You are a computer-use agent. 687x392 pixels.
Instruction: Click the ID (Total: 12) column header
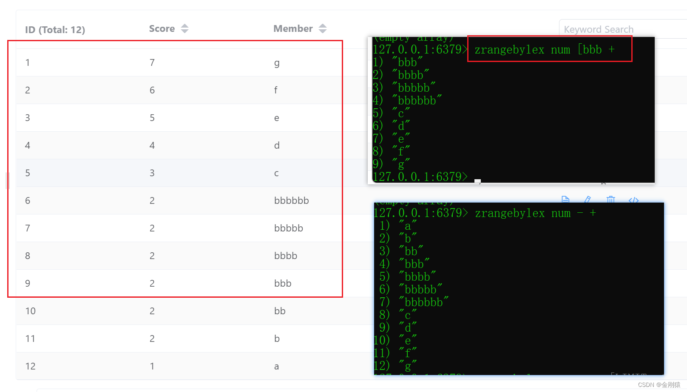click(55, 30)
